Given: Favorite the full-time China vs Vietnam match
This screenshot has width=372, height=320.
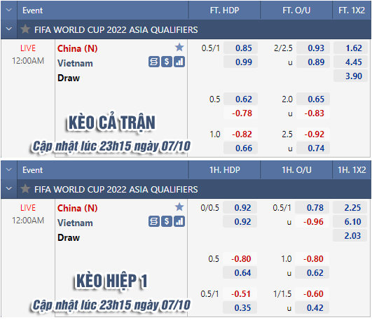Looking at the screenshot, I should coord(179,48).
